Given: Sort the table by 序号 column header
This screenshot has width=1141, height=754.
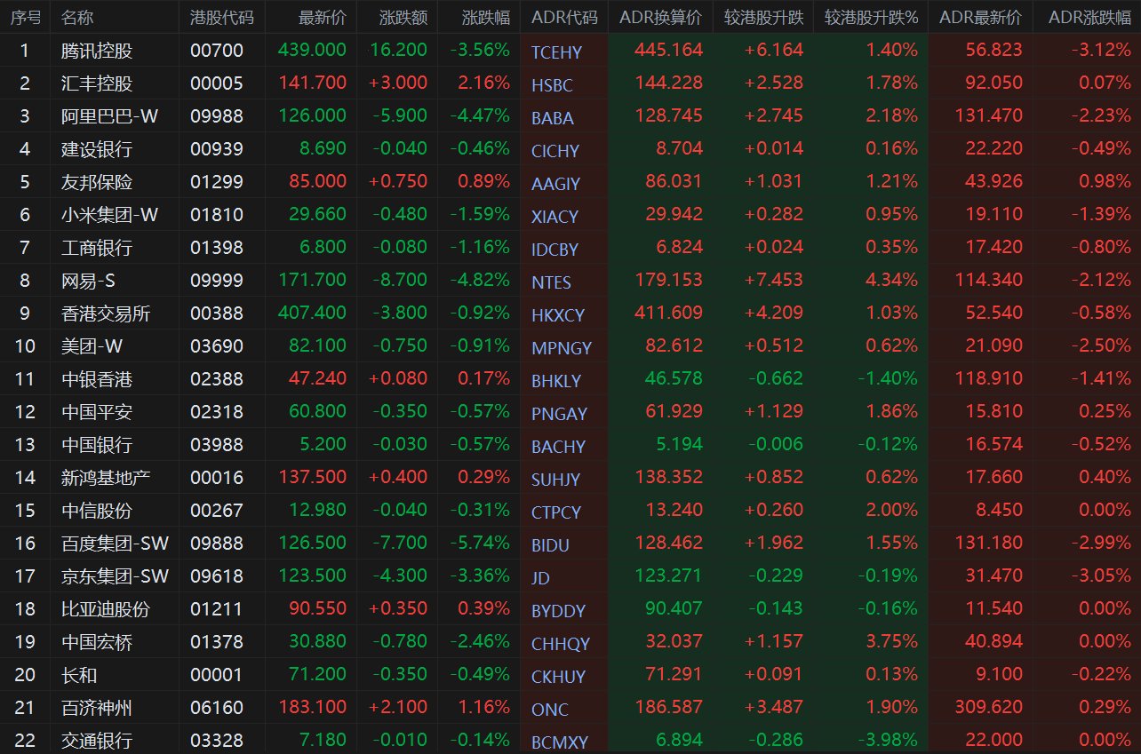Looking at the screenshot, I should coord(25,17).
